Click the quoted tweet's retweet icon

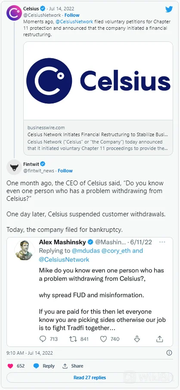(x=73, y=339)
